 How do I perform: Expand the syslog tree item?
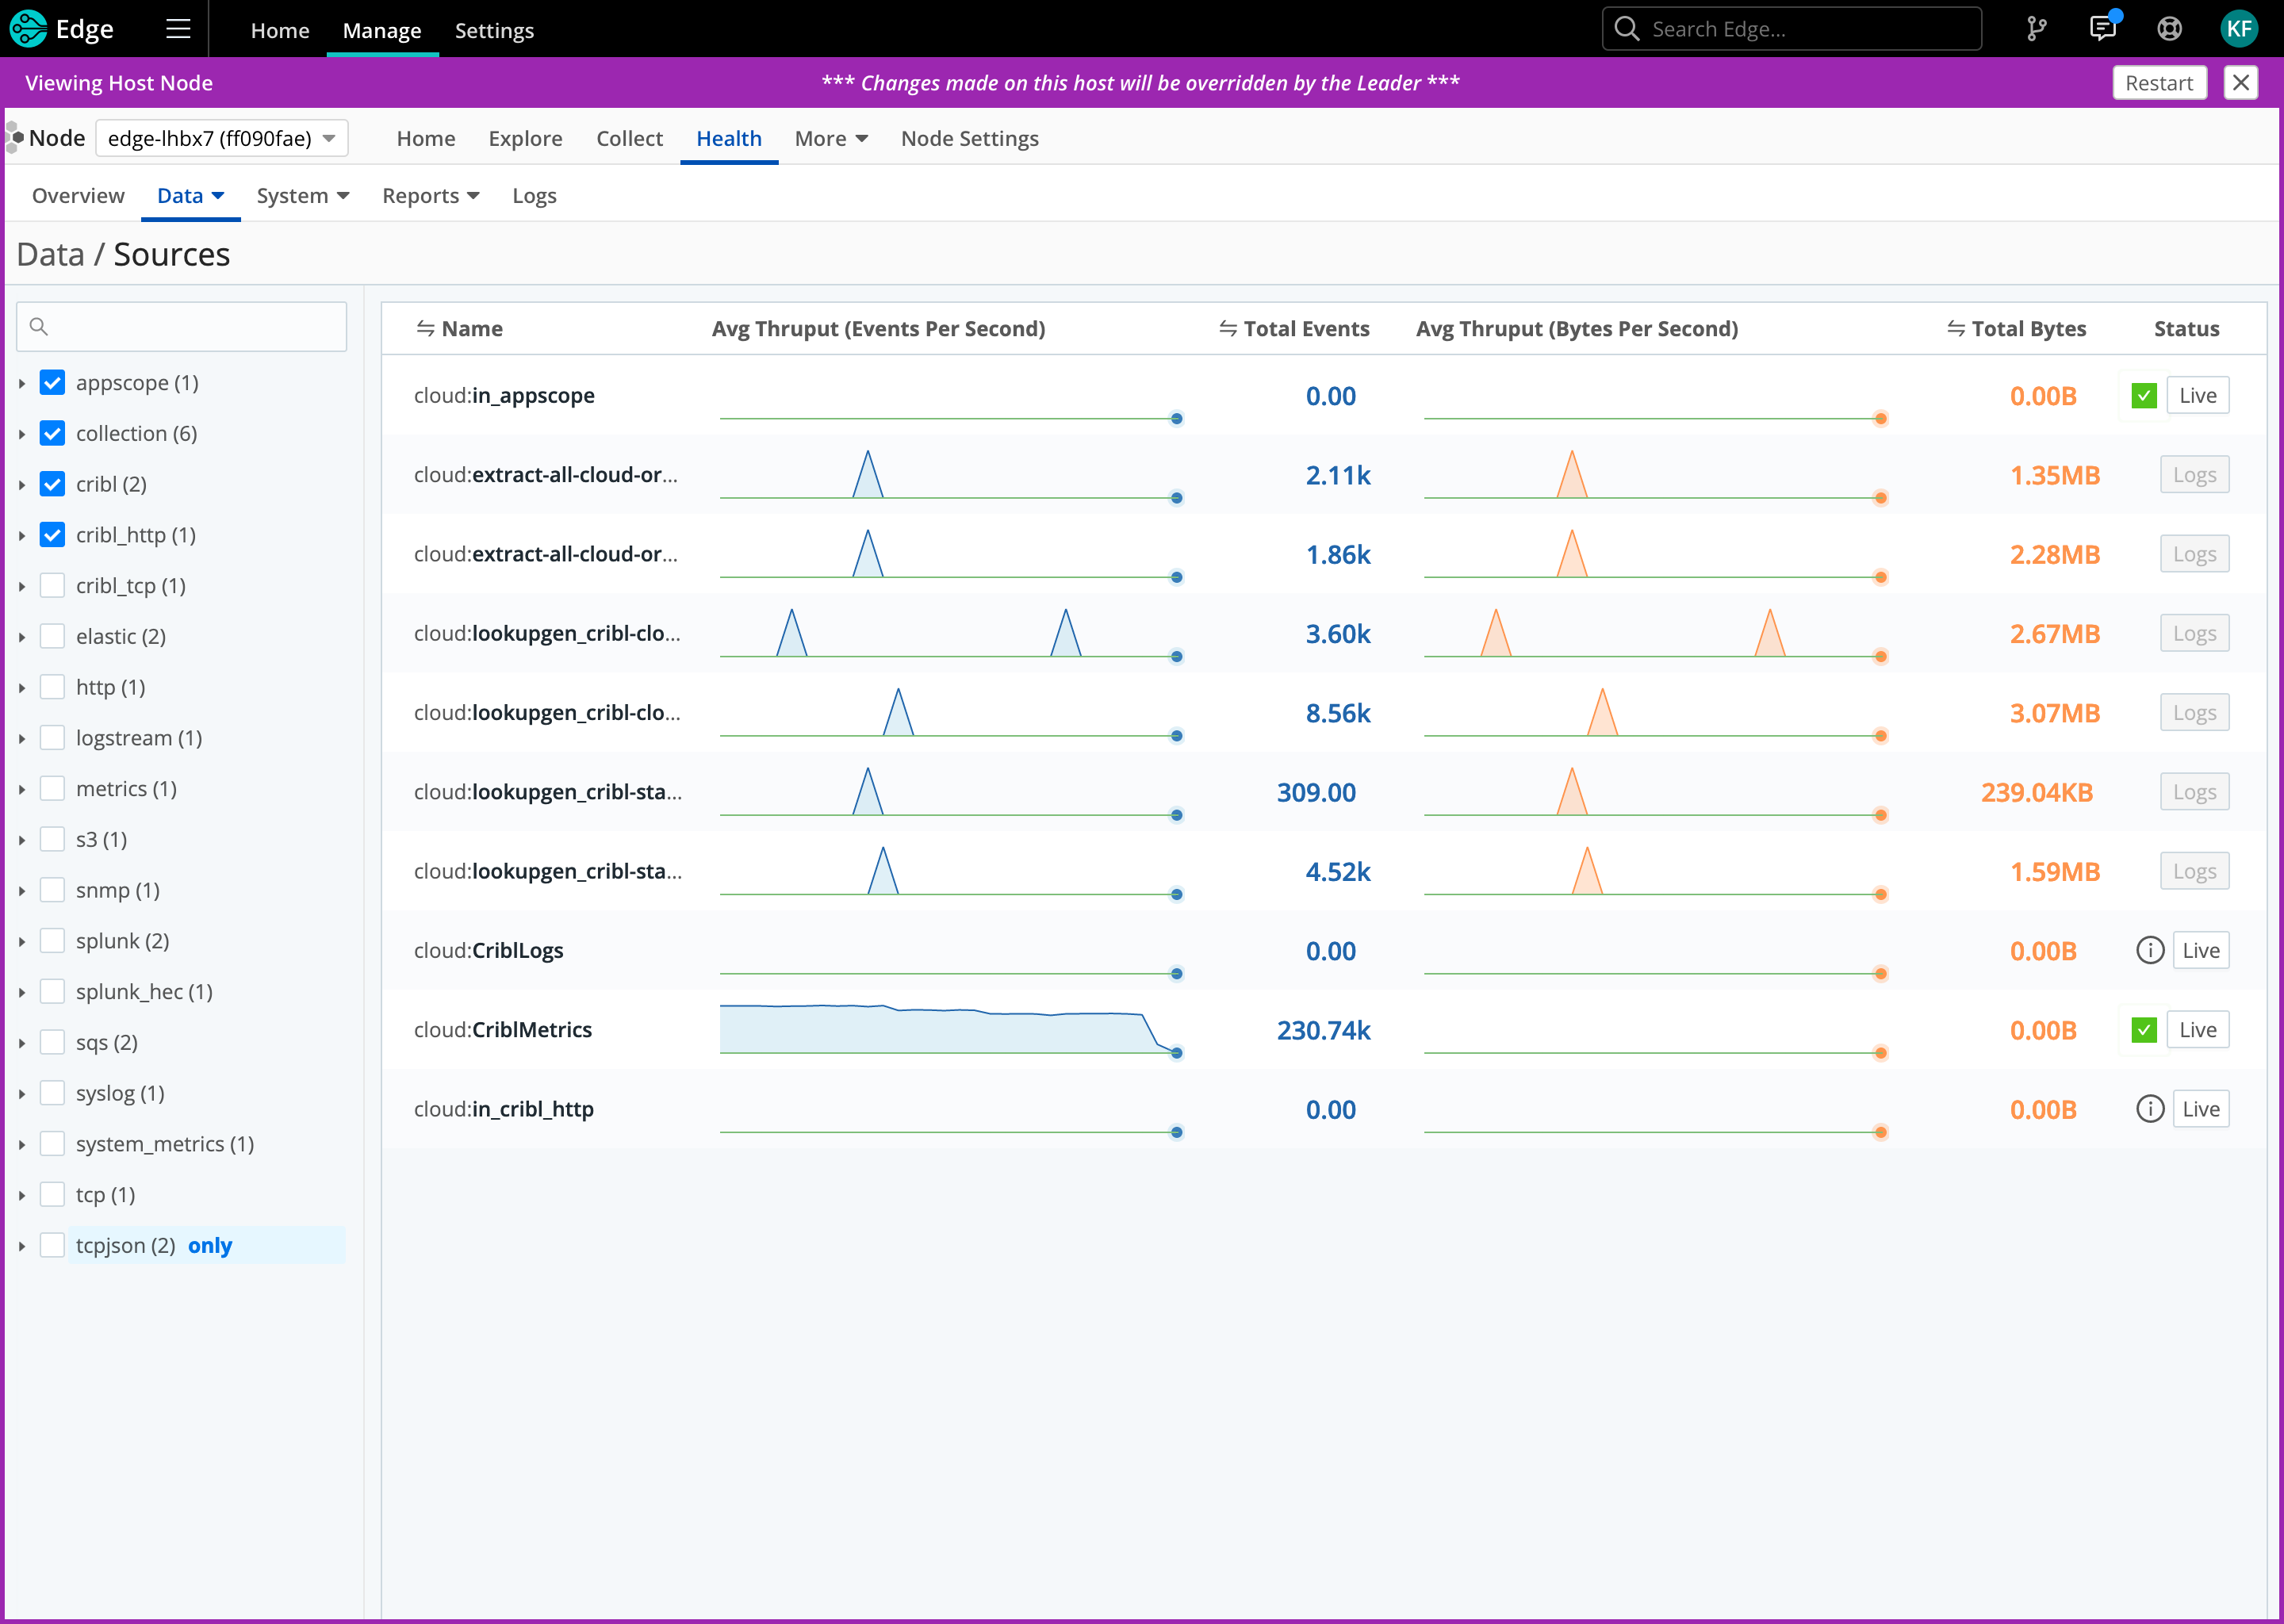click(22, 1093)
